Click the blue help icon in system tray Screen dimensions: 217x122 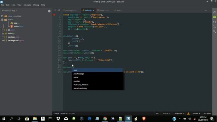174,119
